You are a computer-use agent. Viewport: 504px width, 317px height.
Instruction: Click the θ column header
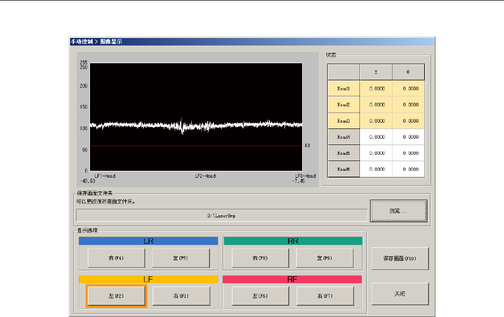pos(408,72)
